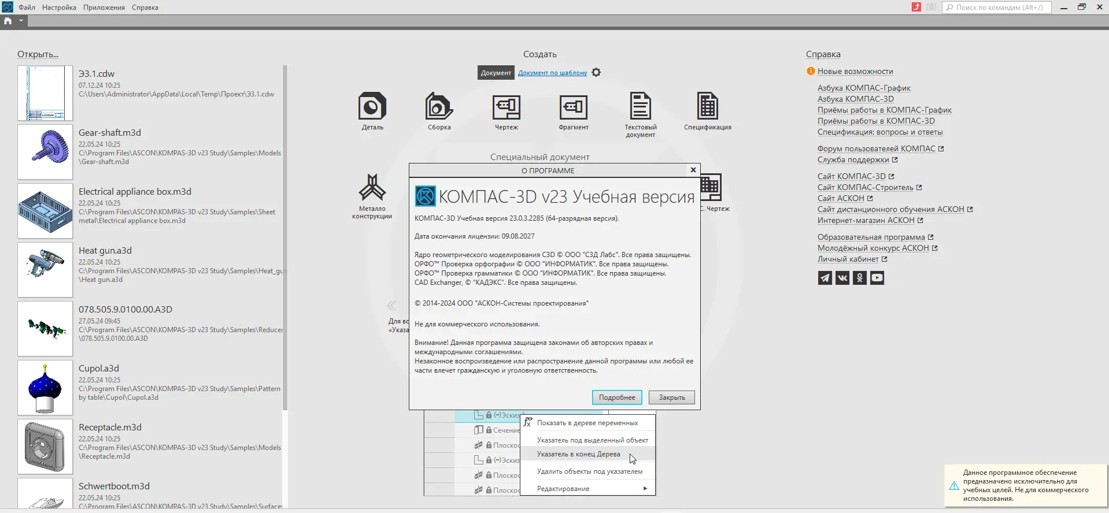Open Heat gun.a3d thumbnail
This screenshot has width=1109, height=513.
(45, 270)
